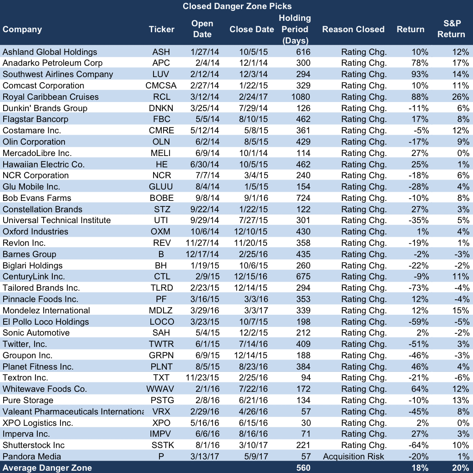Select the close date '3/10/17' cell
The height and width of the screenshot is (473, 473).
point(253,445)
